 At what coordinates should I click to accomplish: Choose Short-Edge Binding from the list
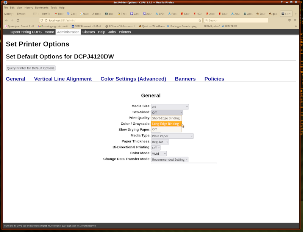pos(166,118)
